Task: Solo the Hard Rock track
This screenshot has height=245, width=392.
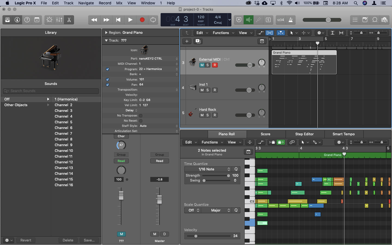Action: click(208, 115)
